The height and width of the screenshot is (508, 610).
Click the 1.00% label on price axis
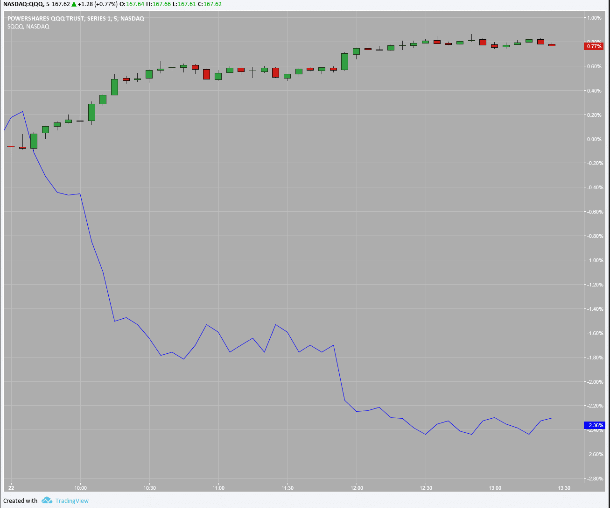[x=595, y=18]
